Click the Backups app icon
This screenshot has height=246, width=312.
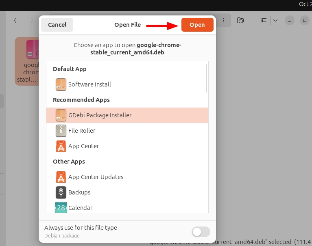point(61,192)
